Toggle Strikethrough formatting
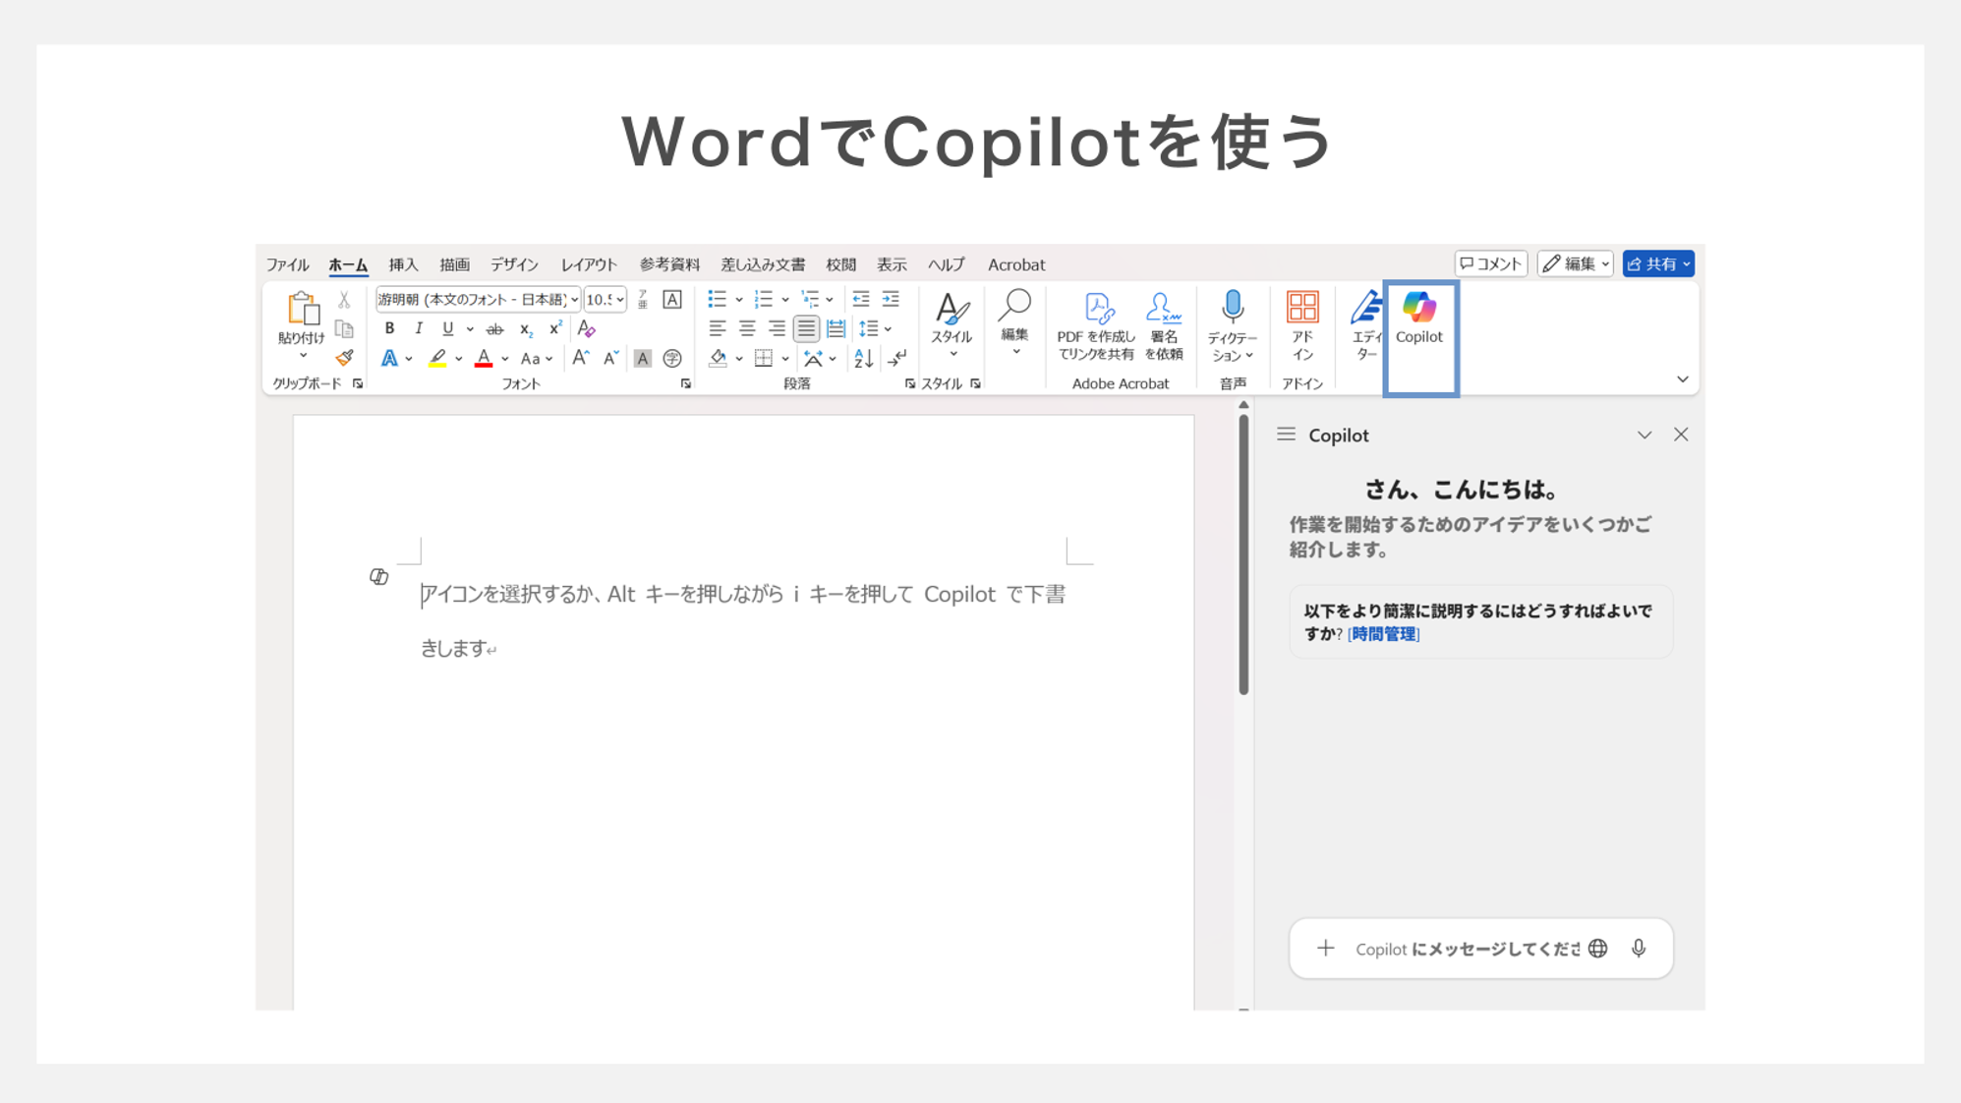Viewport: 1961px width, 1103px height. pos(495,329)
